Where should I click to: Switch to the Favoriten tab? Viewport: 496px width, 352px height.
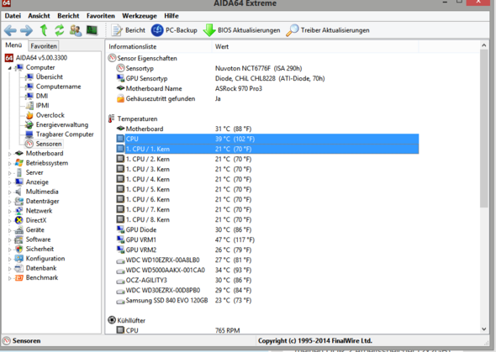(x=44, y=46)
